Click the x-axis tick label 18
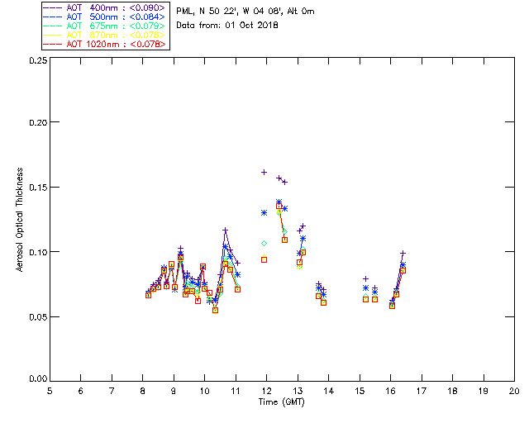The image size is (529, 423). 452,391
